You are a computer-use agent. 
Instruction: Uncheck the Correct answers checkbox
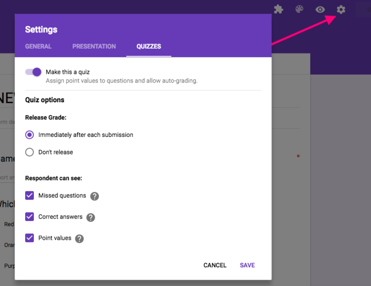(x=29, y=217)
